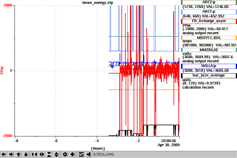Image resolution: width=237 pixels, height=158 pixels.
Task: Click the SCROLLING status text
Action: coord(103,154)
